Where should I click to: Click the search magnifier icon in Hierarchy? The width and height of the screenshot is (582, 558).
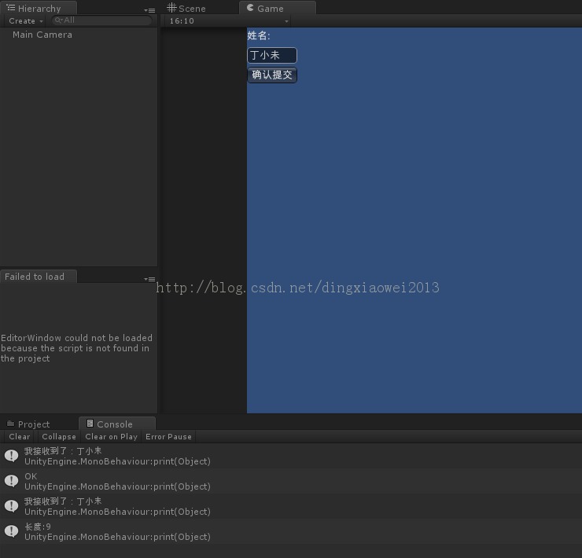coord(58,20)
